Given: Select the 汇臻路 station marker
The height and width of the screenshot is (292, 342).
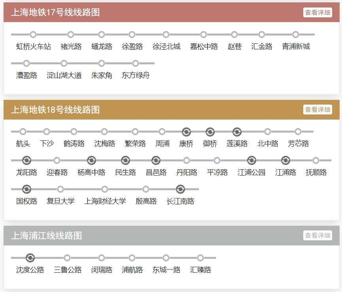Looking at the screenshot, I should [200, 258].
